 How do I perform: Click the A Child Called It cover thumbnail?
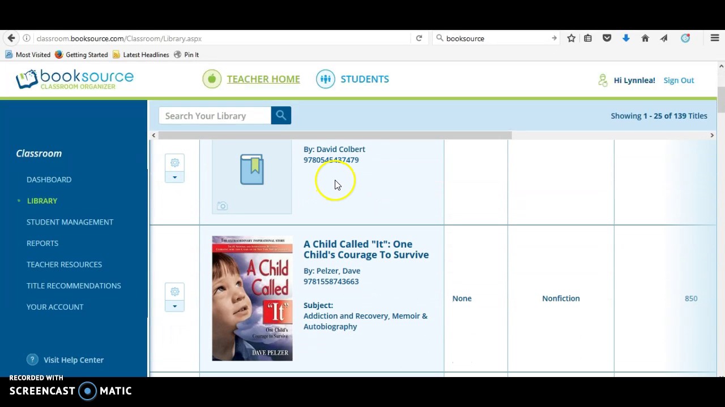point(252,298)
